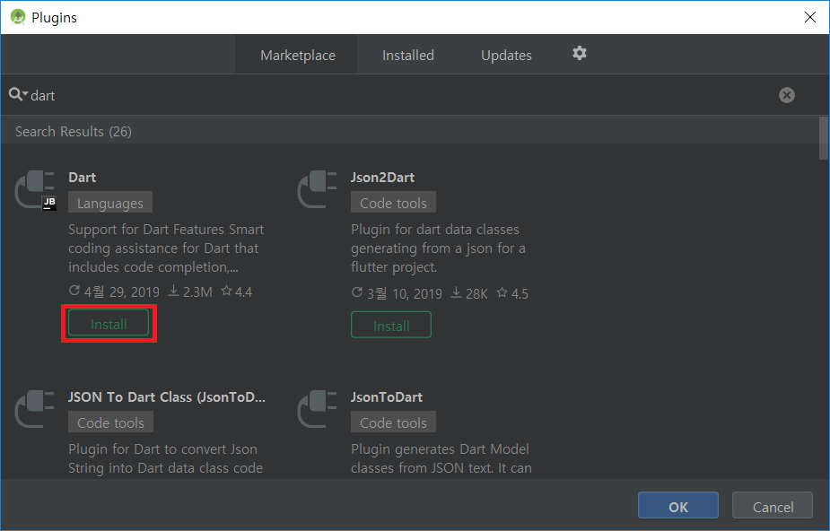Click the Json2Dart plugin icon
This screenshot has width=830, height=531.
(x=317, y=189)
